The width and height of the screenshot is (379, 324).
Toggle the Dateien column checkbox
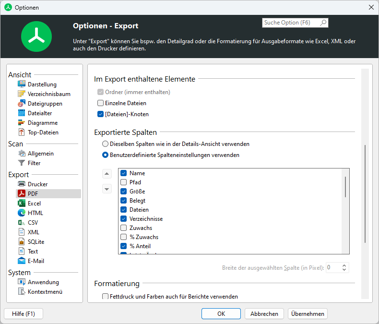pyautogui.click(x=123, y=210)
